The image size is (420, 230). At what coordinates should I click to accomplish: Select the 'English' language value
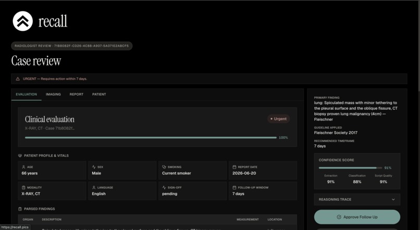(x=99, y=194)
